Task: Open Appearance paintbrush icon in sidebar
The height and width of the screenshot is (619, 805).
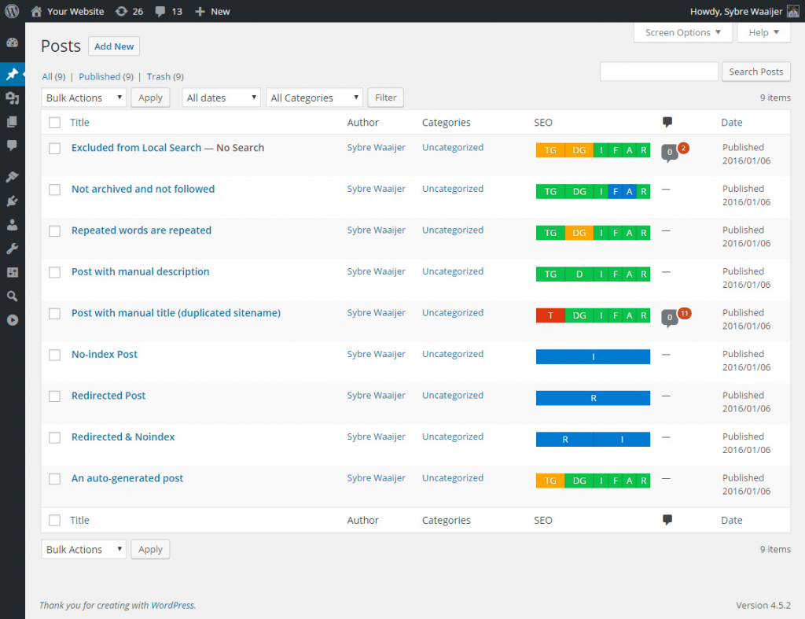Action: [x=12, y=177]
